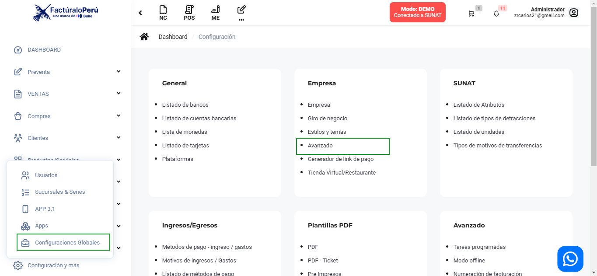Viewport: 597px width, 276px height.
Task: View notifications bell icon
Action: point(496,13)
